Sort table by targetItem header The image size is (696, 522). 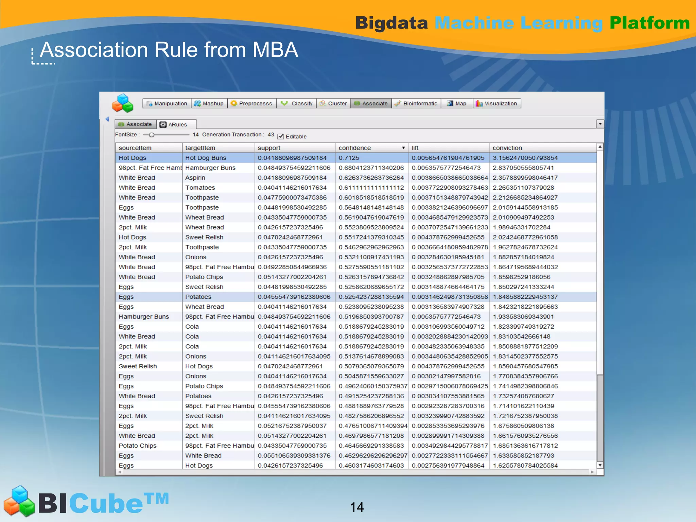[219, 148]
